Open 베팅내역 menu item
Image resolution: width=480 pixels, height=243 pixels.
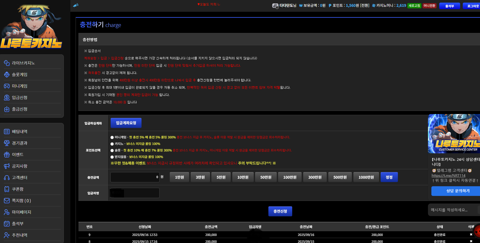[x=20, y=132]
